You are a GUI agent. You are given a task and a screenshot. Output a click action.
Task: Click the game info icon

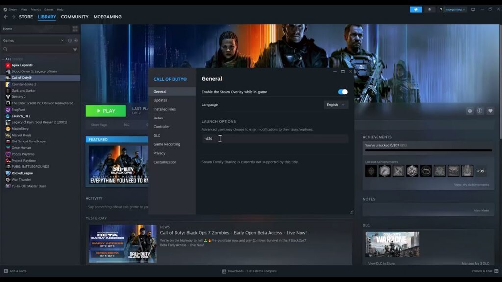(480, 111)
